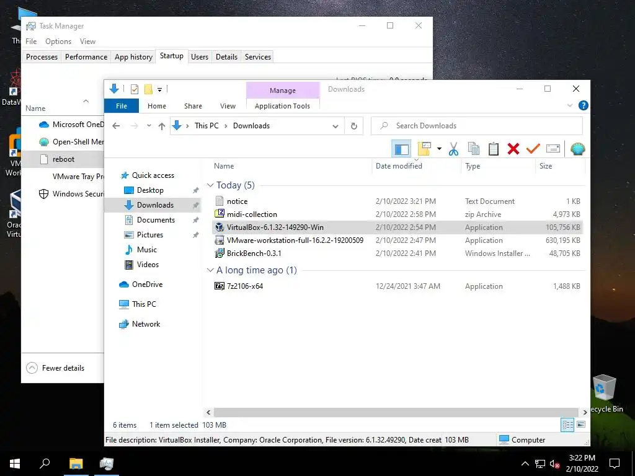635x476 pixels.
Task: Click the Refresh button
Action: click(x=354, y=126)
